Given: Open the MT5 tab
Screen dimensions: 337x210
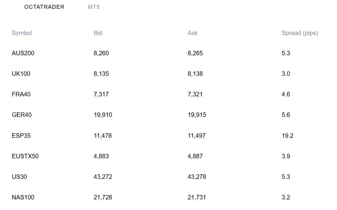Looking at the screenshot, I should coord(94,7).
